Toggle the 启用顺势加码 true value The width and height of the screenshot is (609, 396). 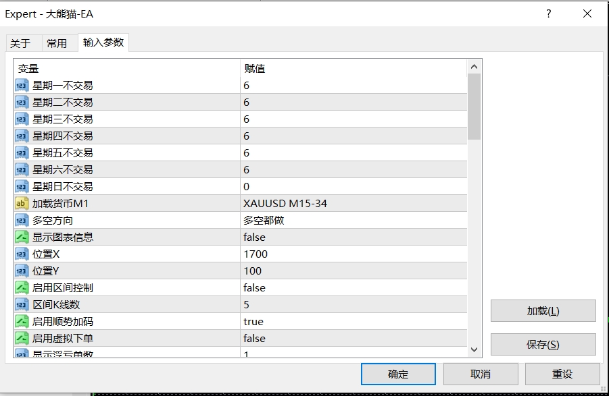[254, 322]
